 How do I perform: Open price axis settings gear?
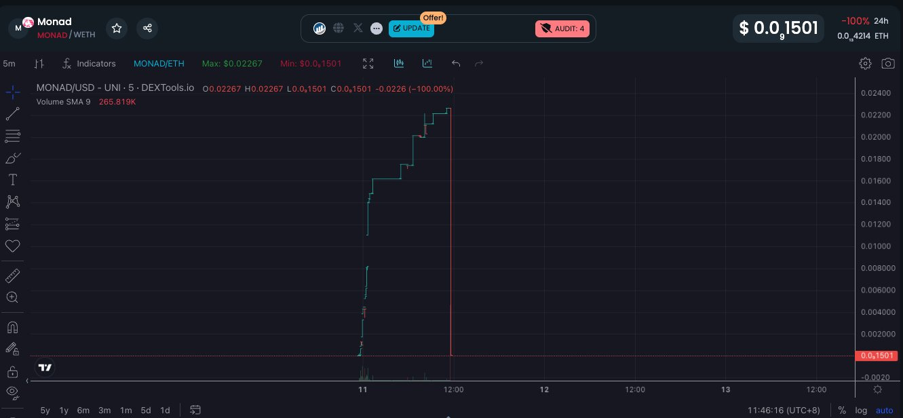(877, 389)
